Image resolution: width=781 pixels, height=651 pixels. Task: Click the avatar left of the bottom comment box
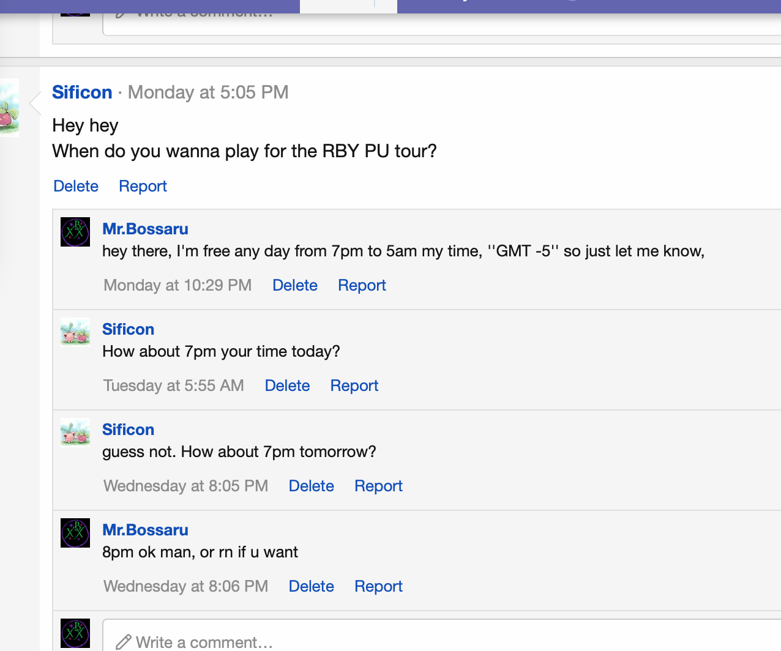(75, 633)
